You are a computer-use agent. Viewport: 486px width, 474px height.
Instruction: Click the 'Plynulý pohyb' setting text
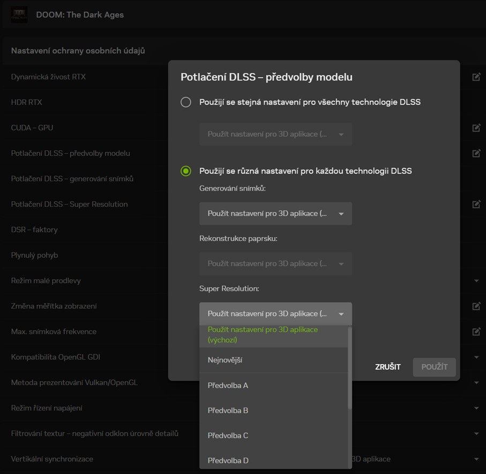(x=34, y=255)
